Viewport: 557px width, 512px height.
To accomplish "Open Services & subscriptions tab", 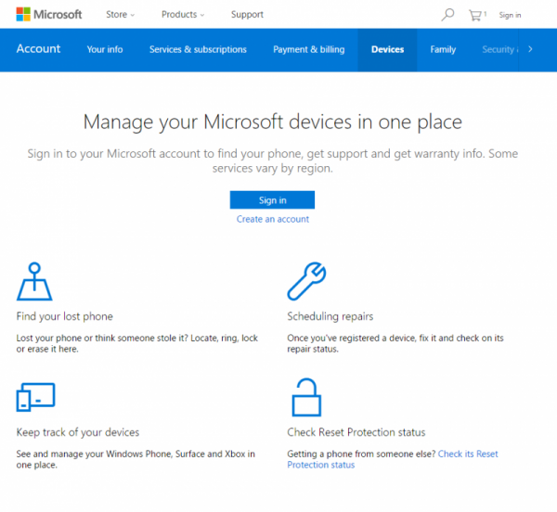I will pos(198,49).
